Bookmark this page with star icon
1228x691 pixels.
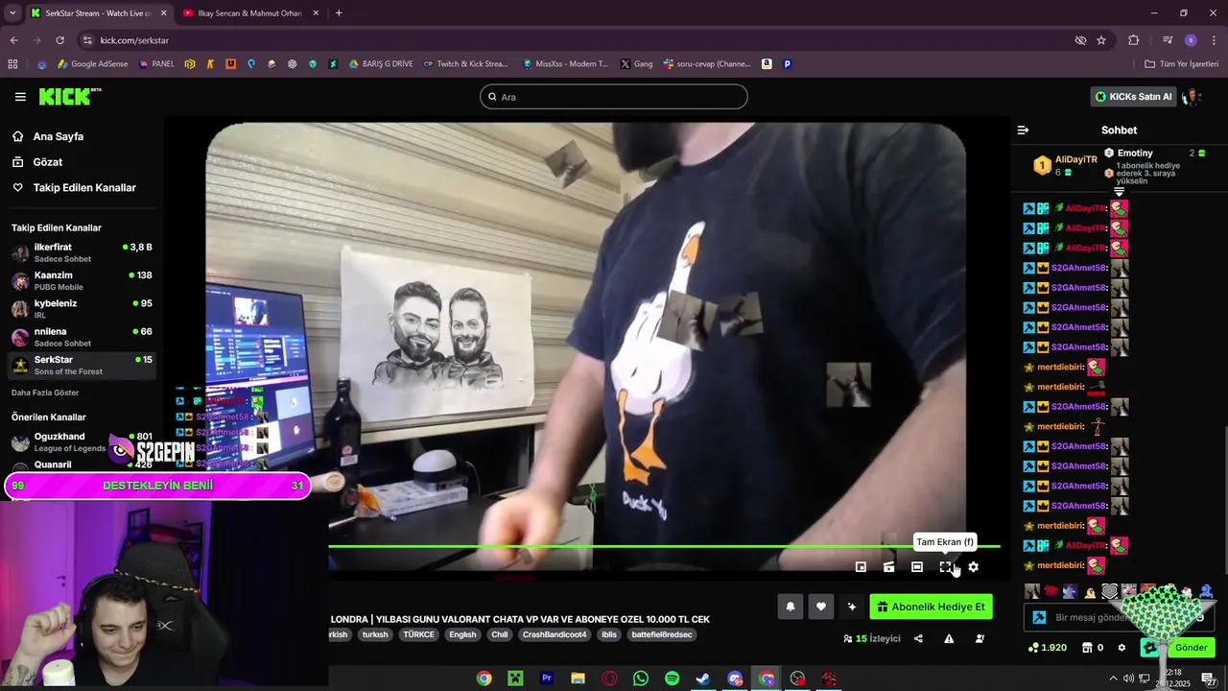(x=1101, y=40)
